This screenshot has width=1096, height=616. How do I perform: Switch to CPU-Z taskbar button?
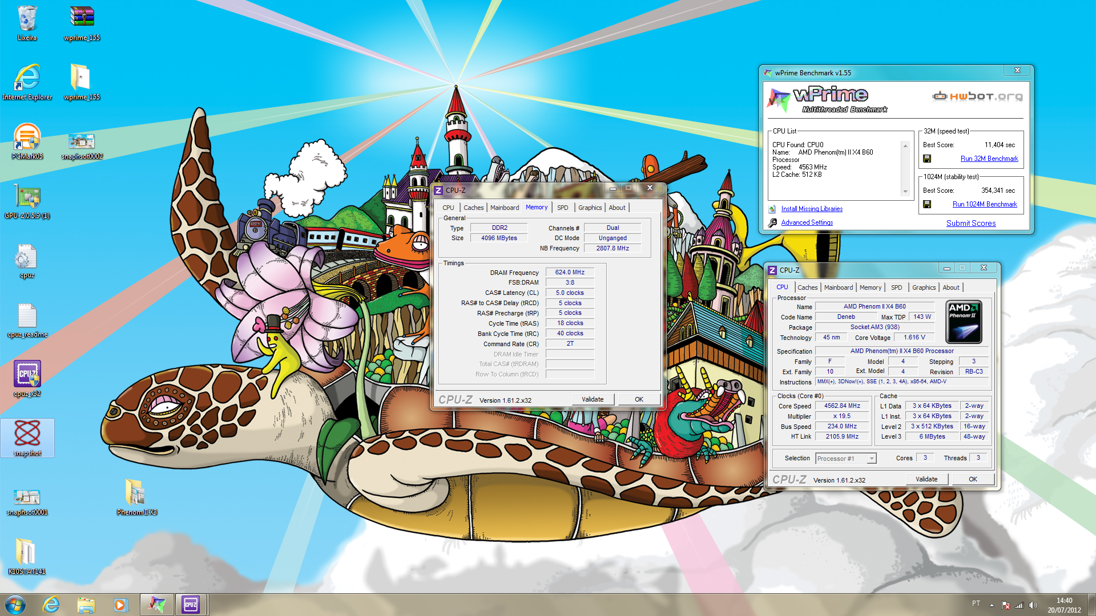coord(191,605)
